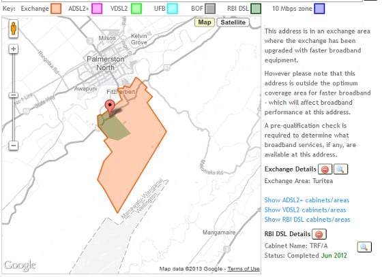Screen dimensions: 382x277
Task: Click the UFB cyan color swatch
Action: tap(172, 9)
